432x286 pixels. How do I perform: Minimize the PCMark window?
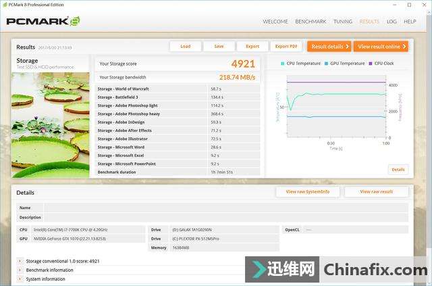(x=395, y=5)
